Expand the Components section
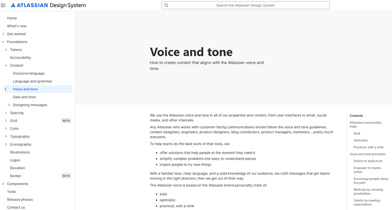The width and height of the screenshot is (392, 210). [3, 184]
